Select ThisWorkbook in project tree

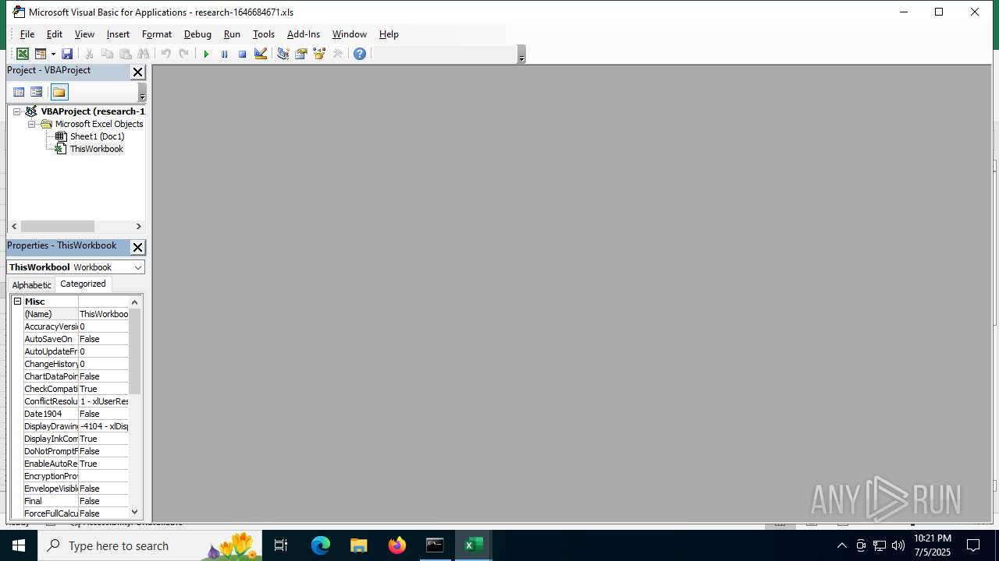[x=97, y=149]
